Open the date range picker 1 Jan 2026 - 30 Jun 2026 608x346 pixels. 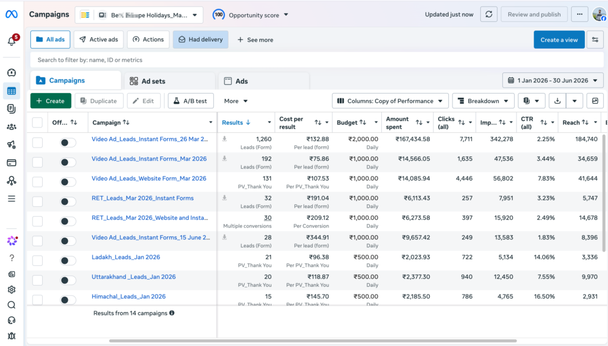(x=553, y=81)
